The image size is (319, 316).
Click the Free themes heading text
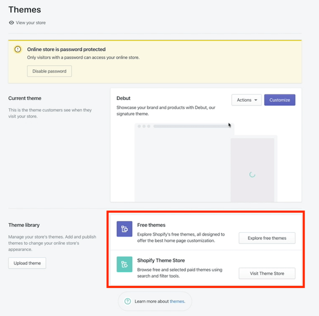click(151, 225)
